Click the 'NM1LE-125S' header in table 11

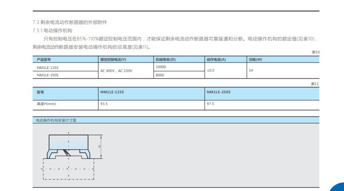click(x=112, y=92)
